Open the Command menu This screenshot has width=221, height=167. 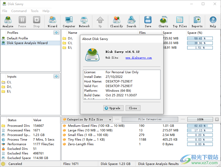point(19,11)
